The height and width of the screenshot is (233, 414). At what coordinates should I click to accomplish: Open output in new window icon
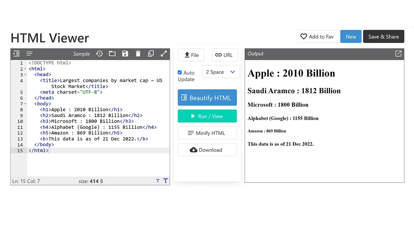(x=398, y=54)
